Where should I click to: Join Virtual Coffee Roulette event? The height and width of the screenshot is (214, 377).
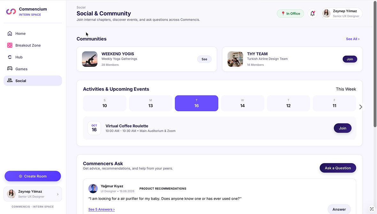click(342, 128)
